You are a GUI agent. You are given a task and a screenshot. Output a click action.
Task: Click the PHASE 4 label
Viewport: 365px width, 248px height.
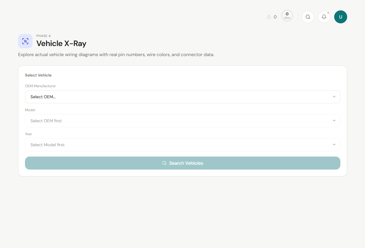tap(43, 36)
